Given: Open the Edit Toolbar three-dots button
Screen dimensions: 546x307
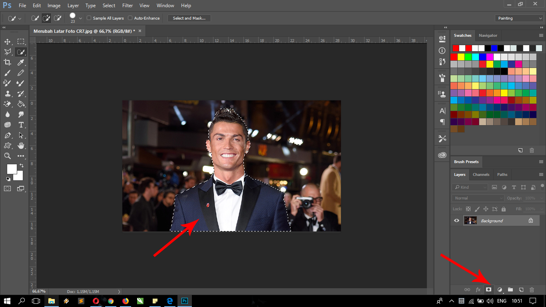Looking at the screenshot, I should pos(21,156).
